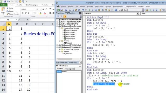
Task: Click the Break pause icon in VBA toolbar
Action: (93, 10)
